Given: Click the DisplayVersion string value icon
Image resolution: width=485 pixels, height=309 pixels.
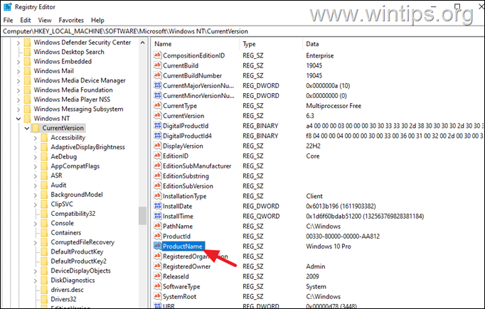Looking at the screenshot, I should (157, 146).
